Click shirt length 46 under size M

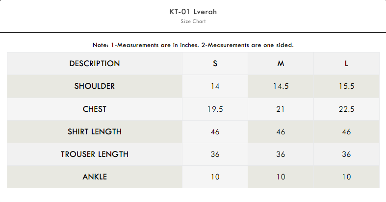281,131
